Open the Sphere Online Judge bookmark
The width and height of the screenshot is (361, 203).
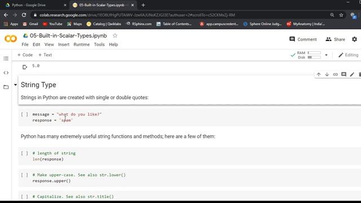coord(262,24)
